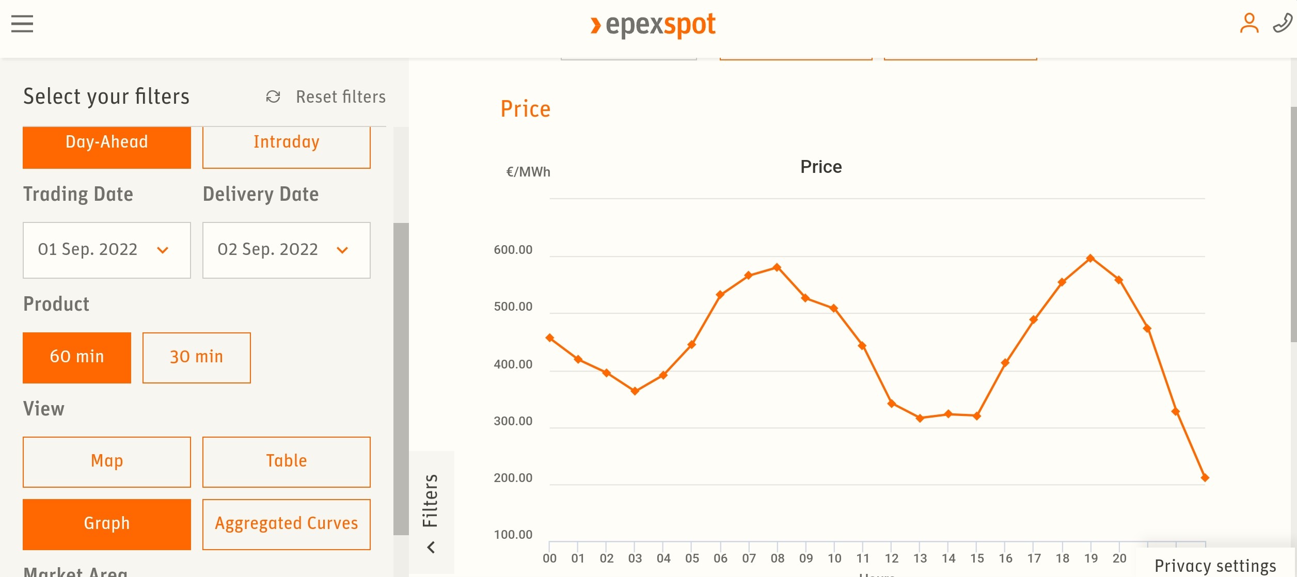Click the 19h peak price data point
Screen dimensions: 1297x577
(1090, 258)
